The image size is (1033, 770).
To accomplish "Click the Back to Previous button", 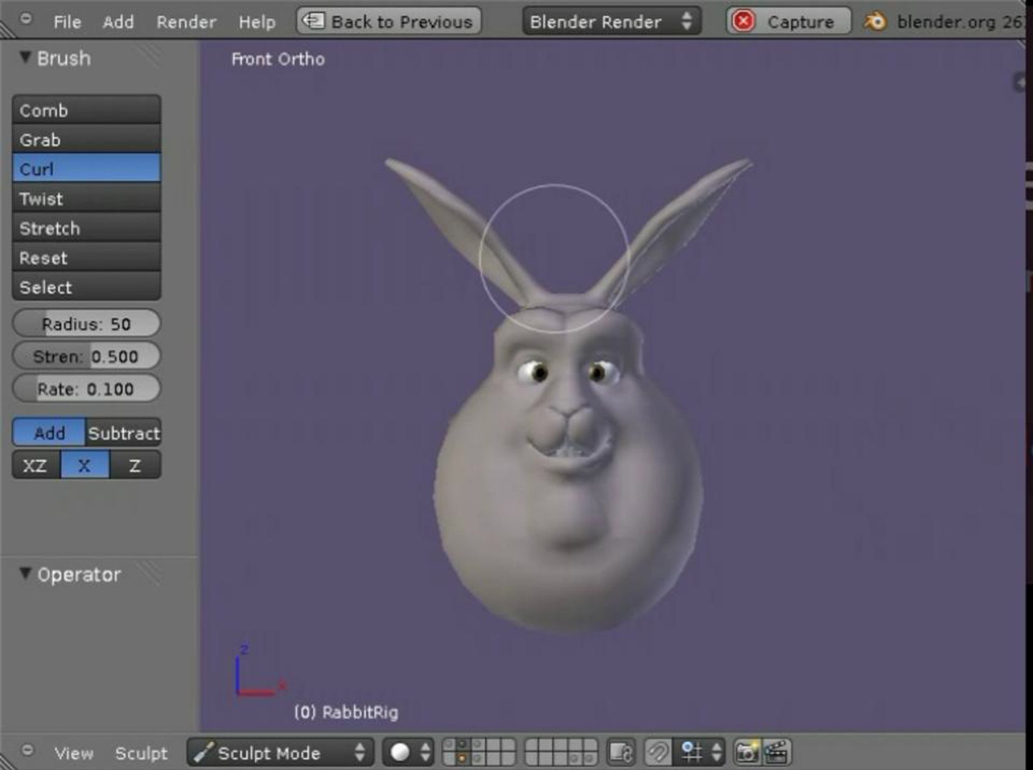I will [x=389, y=21].
